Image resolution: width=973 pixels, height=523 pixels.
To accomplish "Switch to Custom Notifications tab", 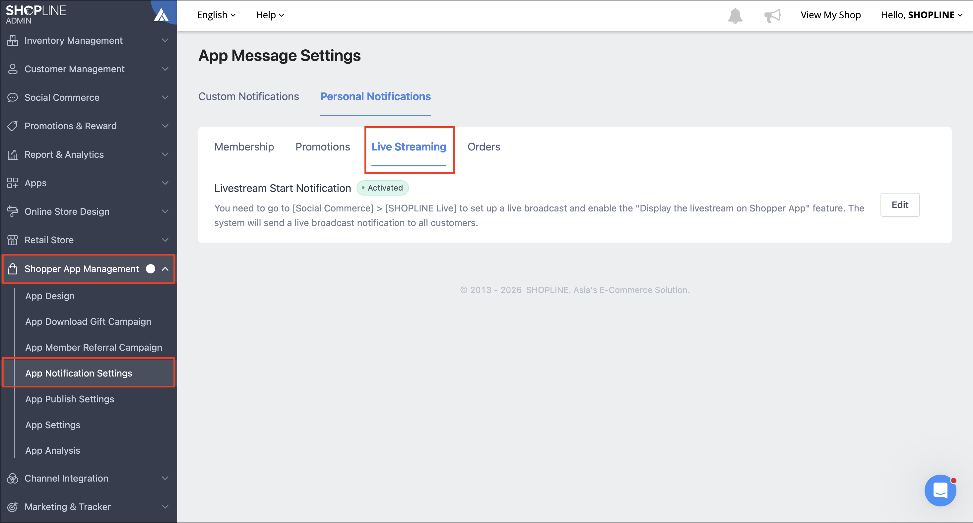I will [x=248, y=97].
